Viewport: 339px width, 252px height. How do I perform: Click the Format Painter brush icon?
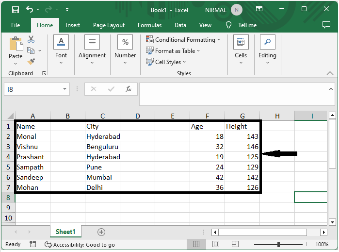point(31,62)
